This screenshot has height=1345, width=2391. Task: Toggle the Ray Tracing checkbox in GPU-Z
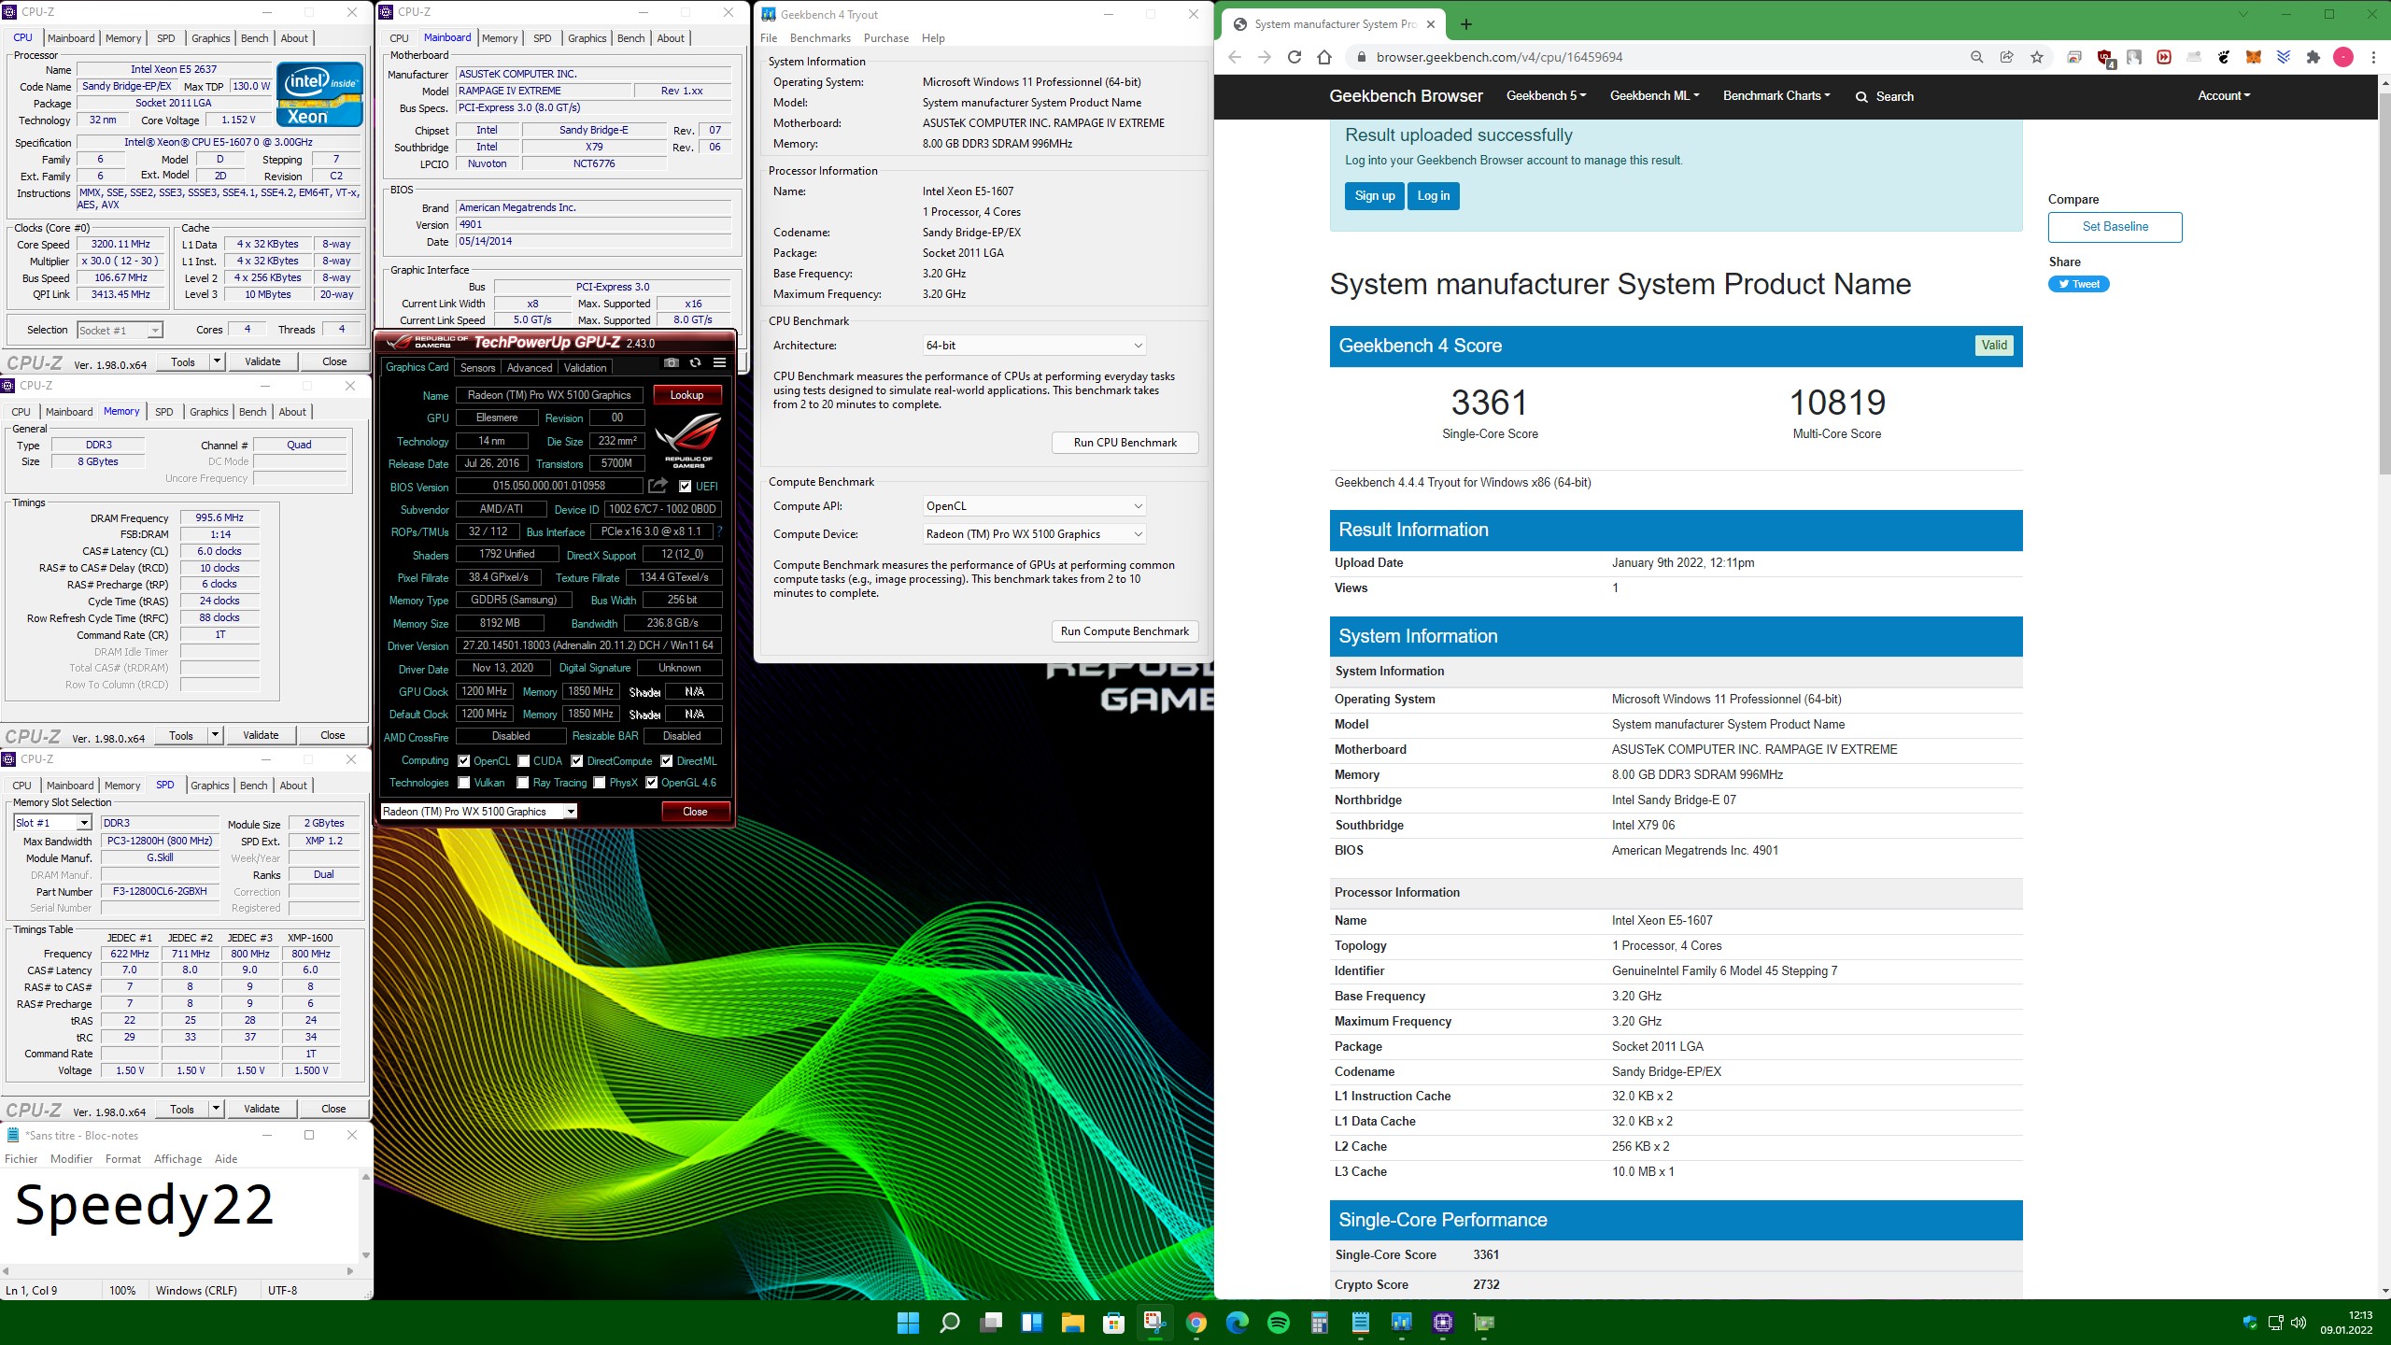(523, 783)
